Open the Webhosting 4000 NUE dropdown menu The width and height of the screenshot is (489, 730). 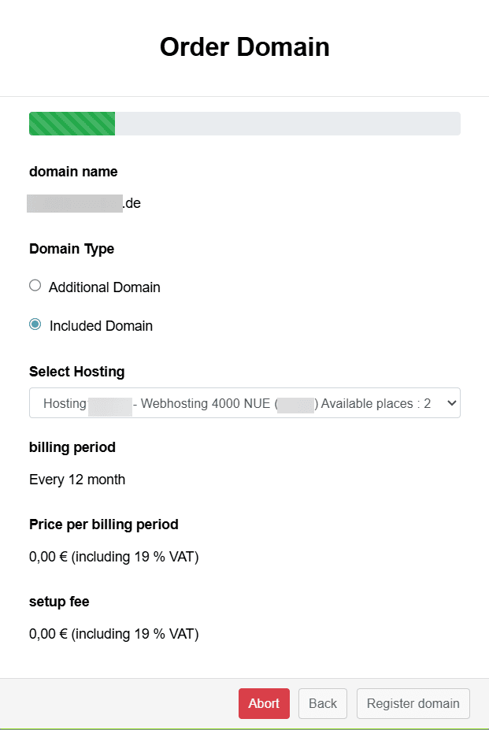pos(244,403)
